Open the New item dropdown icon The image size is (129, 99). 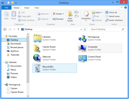pos(76,12)
